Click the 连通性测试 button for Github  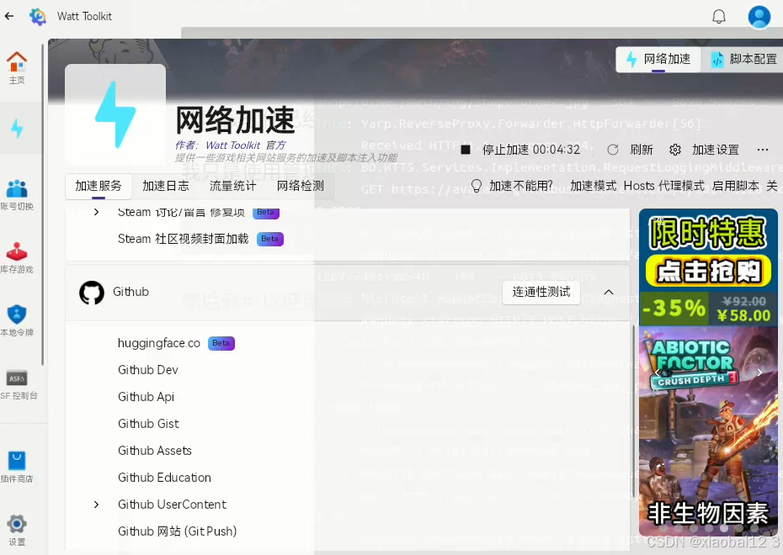pos(541,292)
